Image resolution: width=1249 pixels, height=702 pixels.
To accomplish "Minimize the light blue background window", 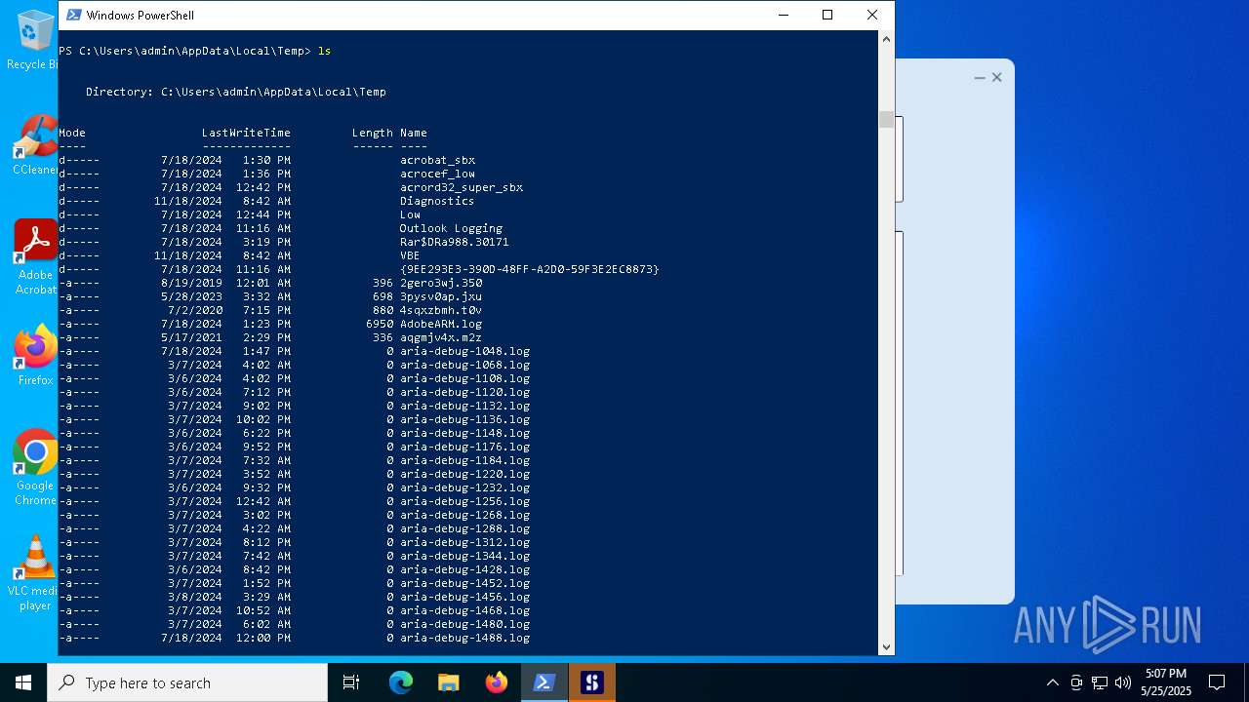I will pos(980,77).
